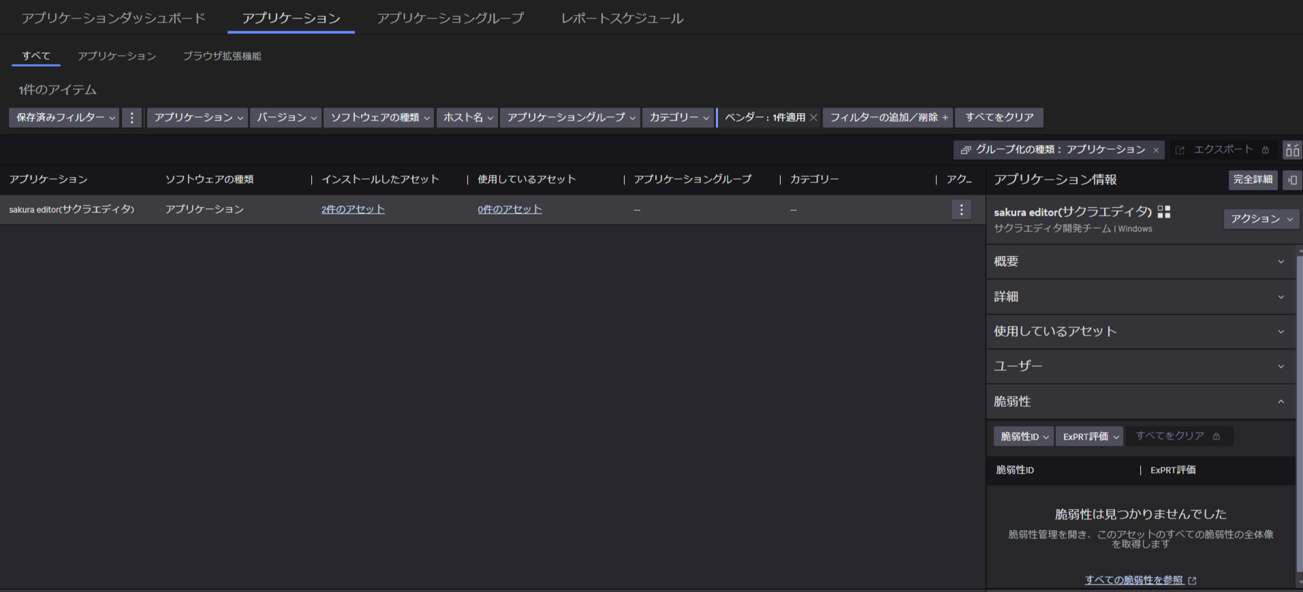
Task: Sort by the アプリケーション column header
Action: 48,180
